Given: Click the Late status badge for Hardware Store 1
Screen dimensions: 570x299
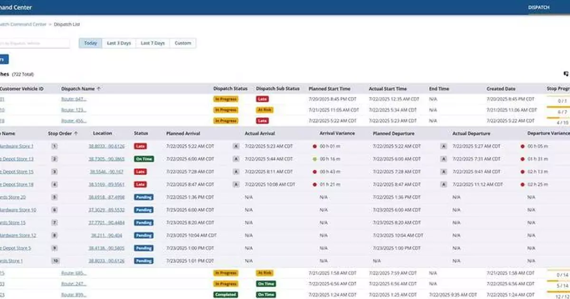Looking at the screenshot, I should [x=140, y=146].
